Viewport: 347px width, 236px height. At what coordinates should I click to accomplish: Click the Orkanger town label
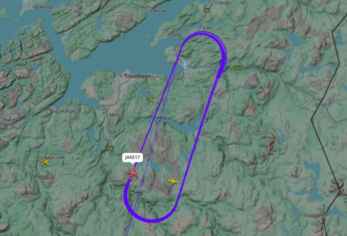pyautogui.click(x=66, y=111)
